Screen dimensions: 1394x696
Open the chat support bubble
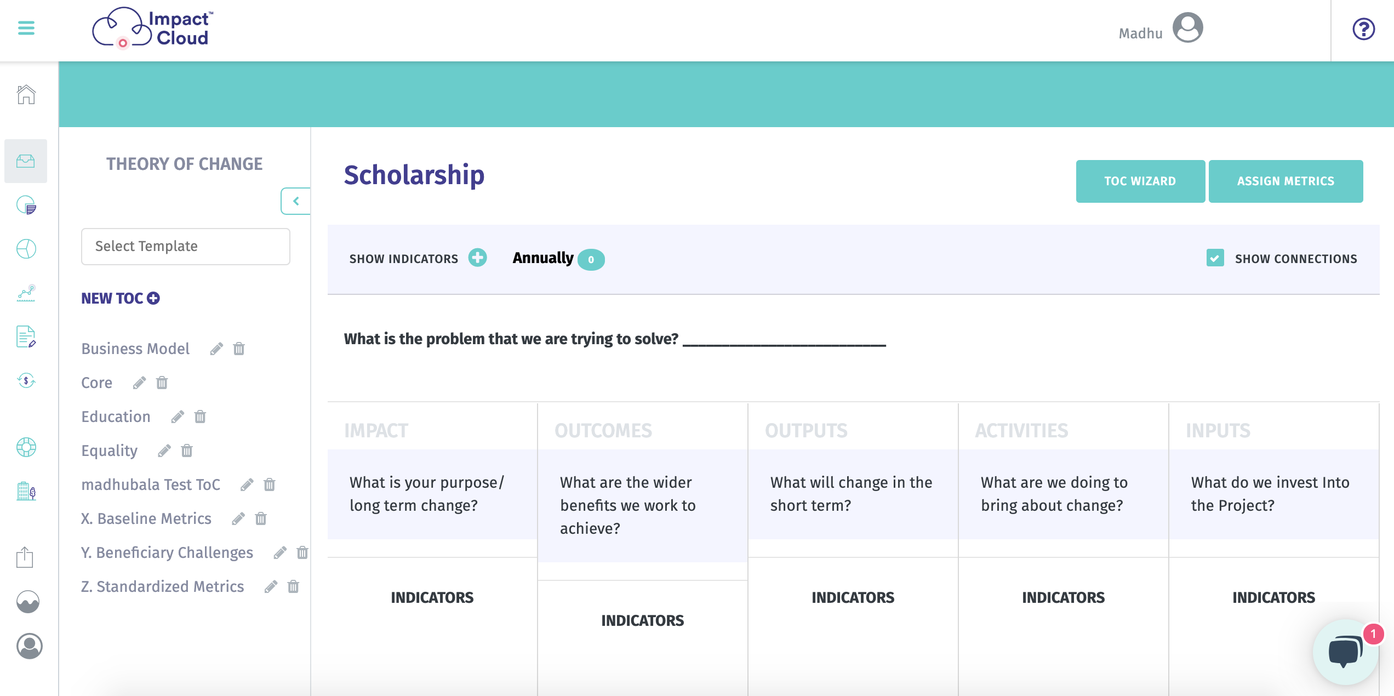pyautogui.click(x=1345, y=652)
